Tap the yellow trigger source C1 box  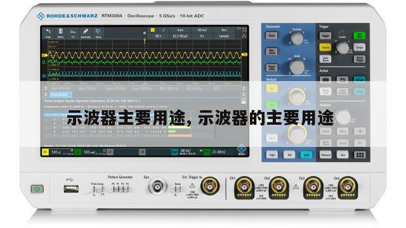pyautogui.click(x=152, y=30)
